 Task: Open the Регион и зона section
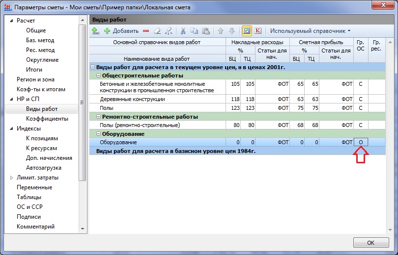(x=35, y=79)
